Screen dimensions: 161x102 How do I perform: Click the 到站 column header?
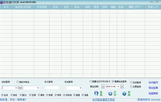pos(77,7)
